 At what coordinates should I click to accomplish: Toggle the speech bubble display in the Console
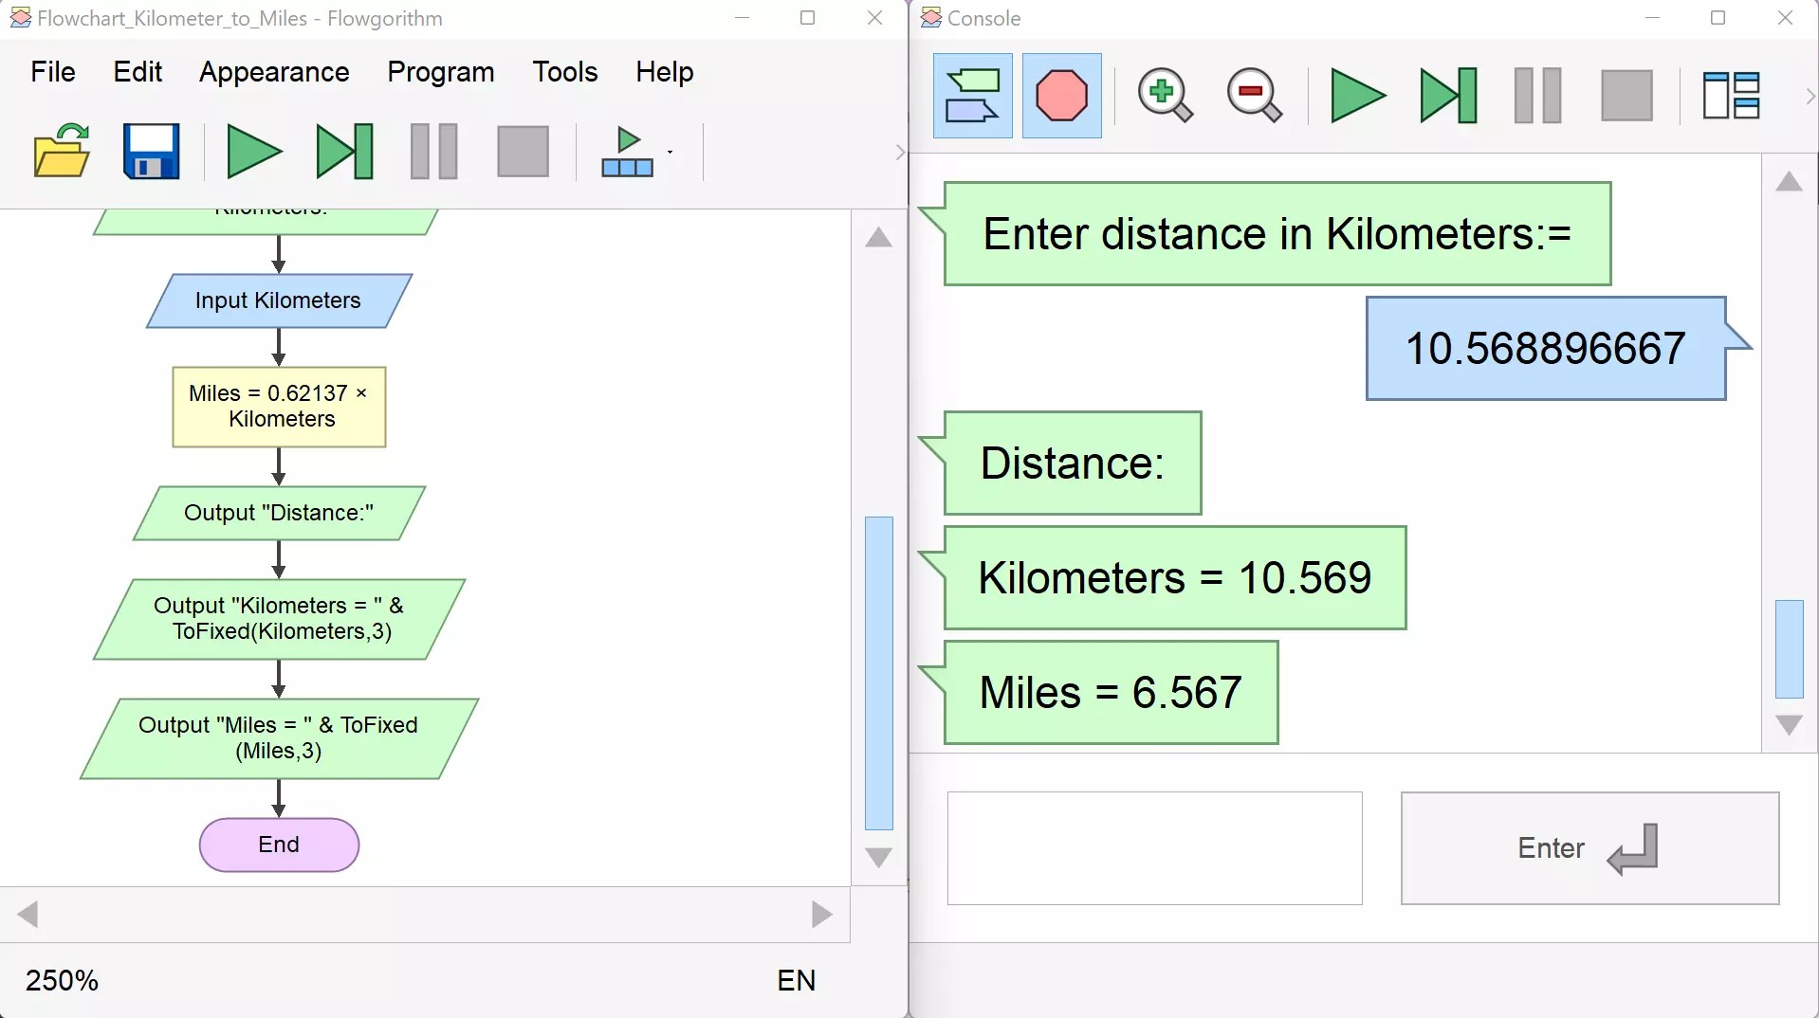[972, 95]
